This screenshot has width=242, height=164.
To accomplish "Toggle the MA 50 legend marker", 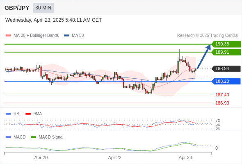I will pyautogui.click(x=66, y=36).
